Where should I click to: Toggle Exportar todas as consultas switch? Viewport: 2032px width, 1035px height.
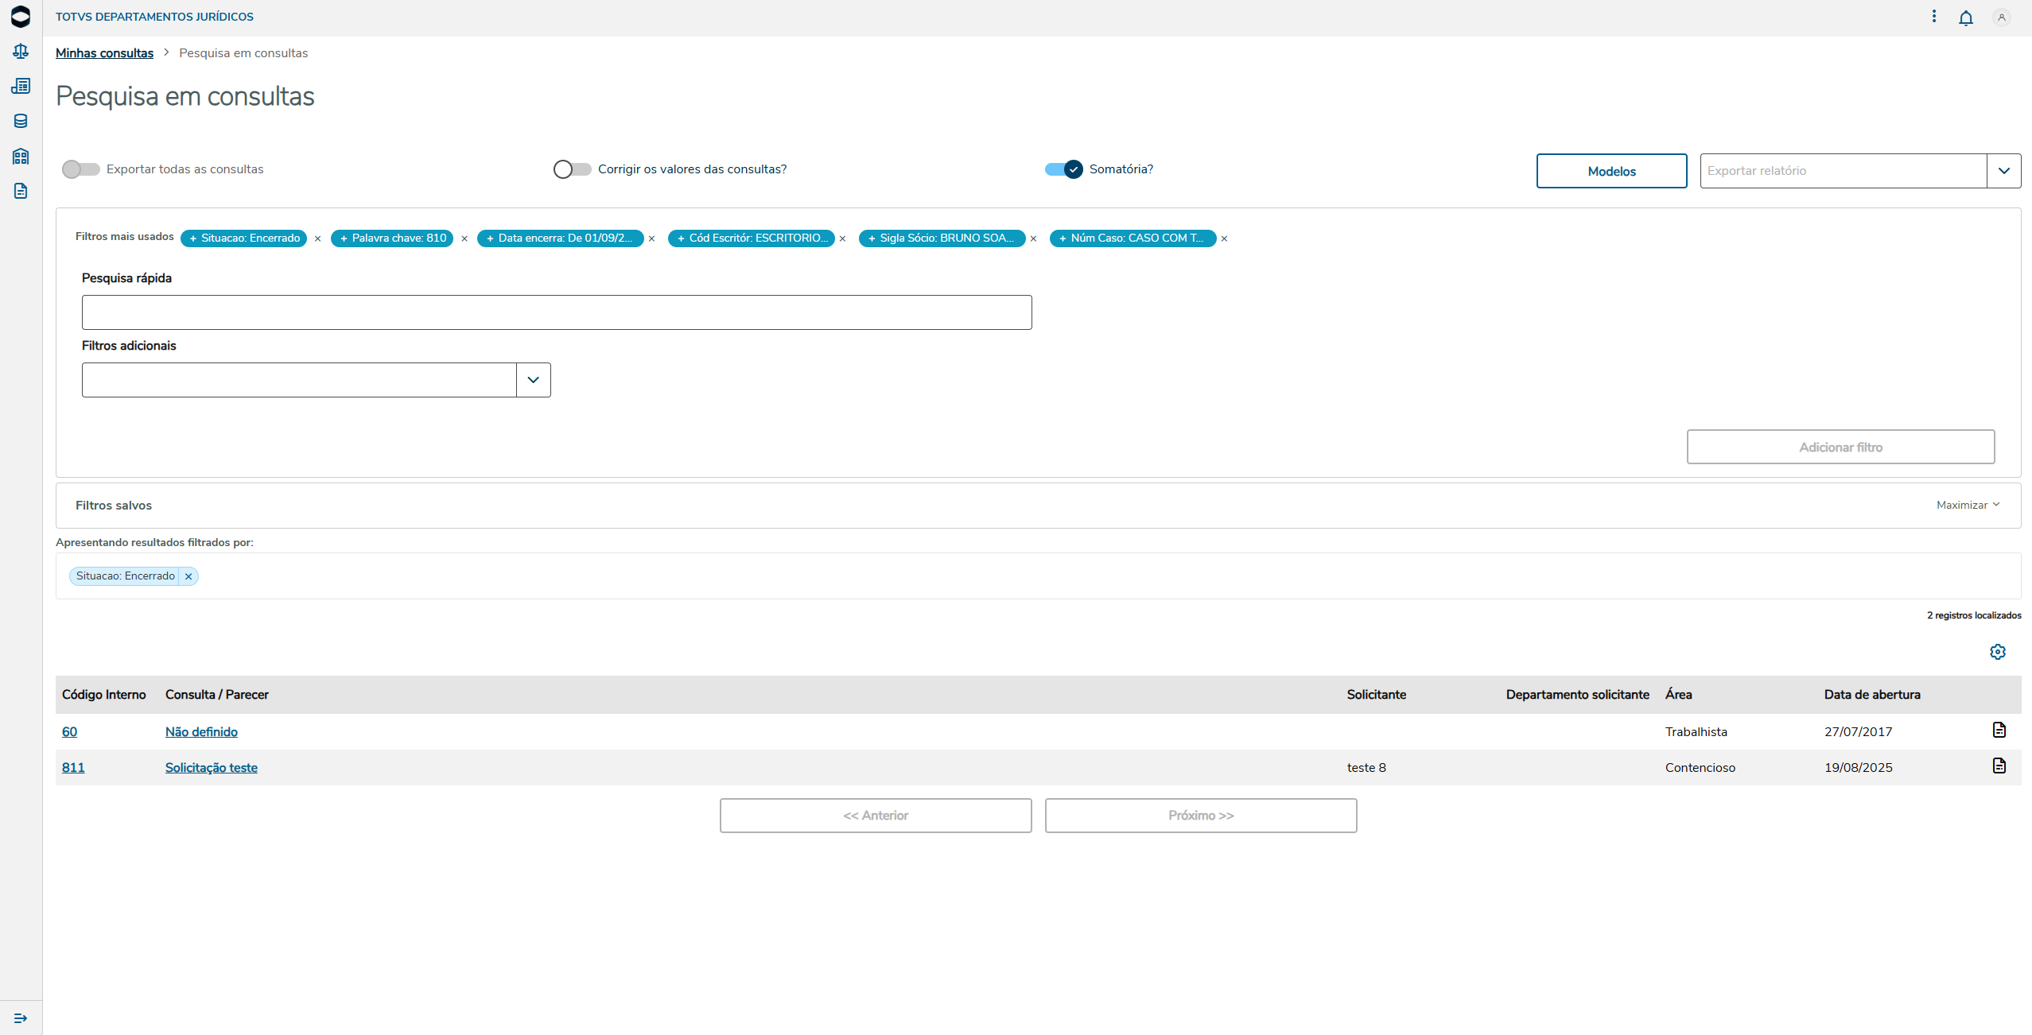[81, 169]
